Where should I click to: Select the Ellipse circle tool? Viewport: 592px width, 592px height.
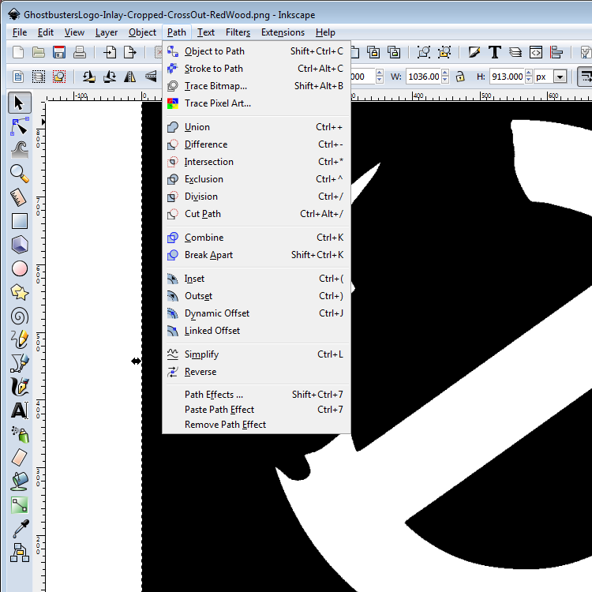pos(19,268)
